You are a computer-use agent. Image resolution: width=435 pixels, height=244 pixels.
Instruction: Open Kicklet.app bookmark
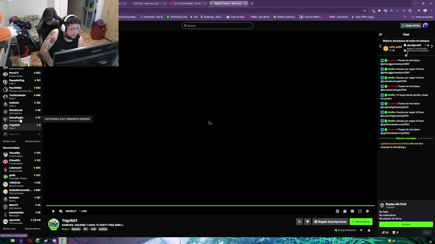212,17
